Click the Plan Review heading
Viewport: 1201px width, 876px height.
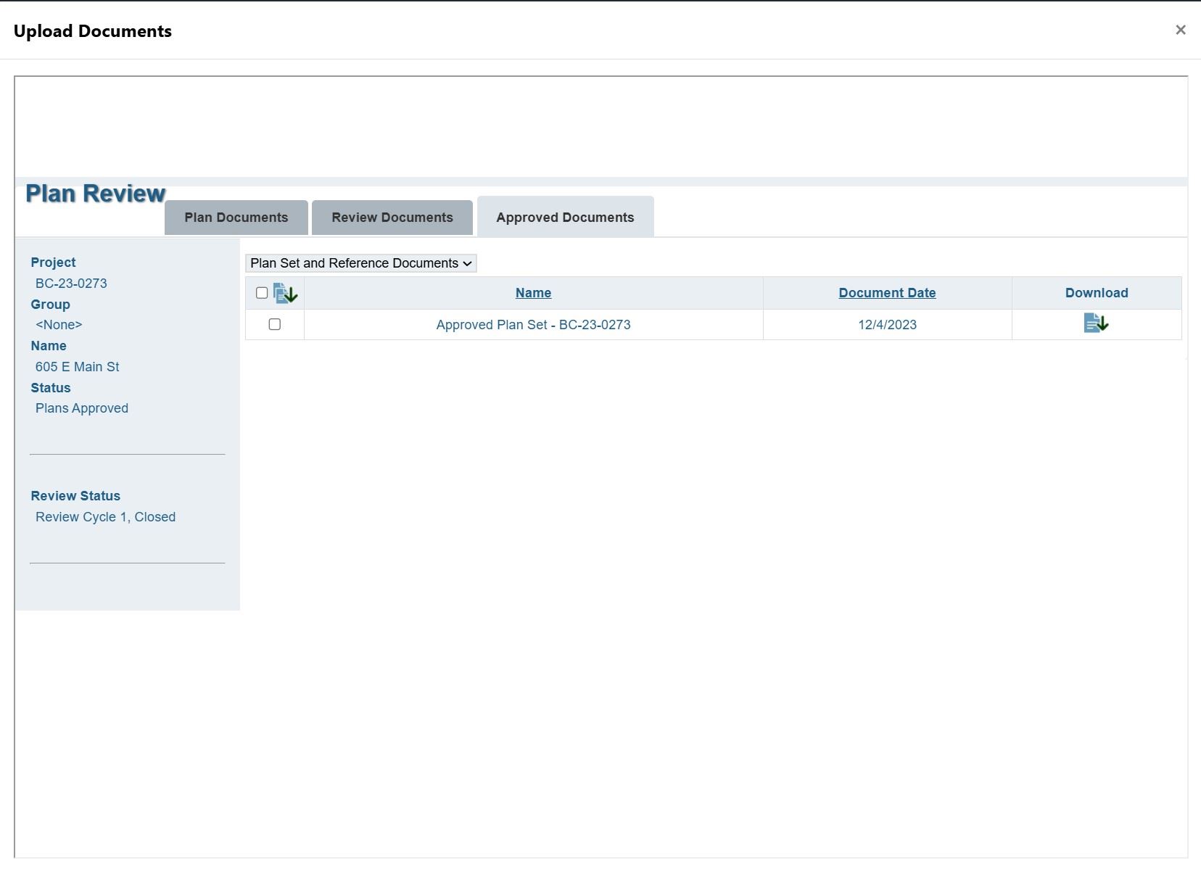click(x=95, y=194)
